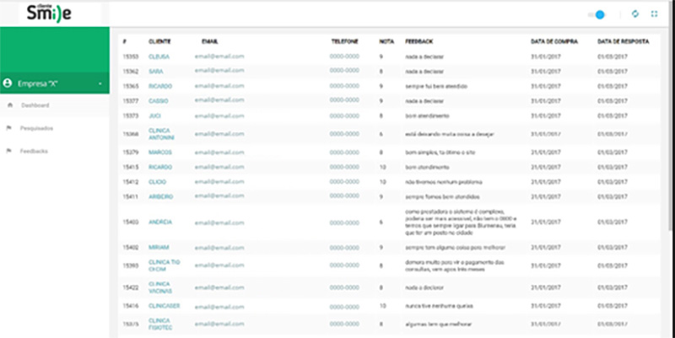Click the user avatar icon beside Empresa "X"

[8, 83]
